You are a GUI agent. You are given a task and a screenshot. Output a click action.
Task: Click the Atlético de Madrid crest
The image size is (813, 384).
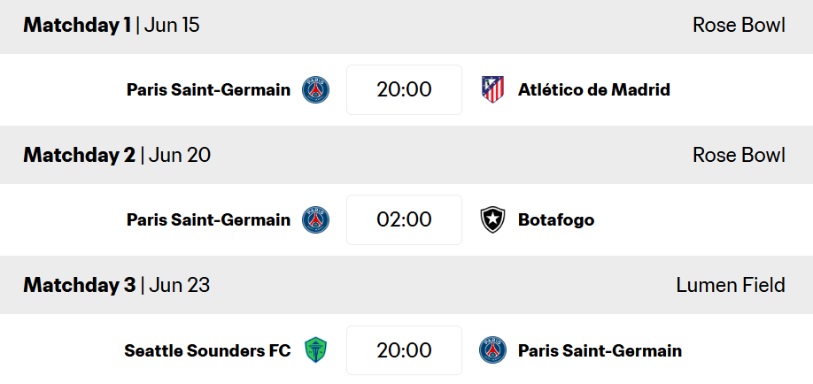(492, 89)
